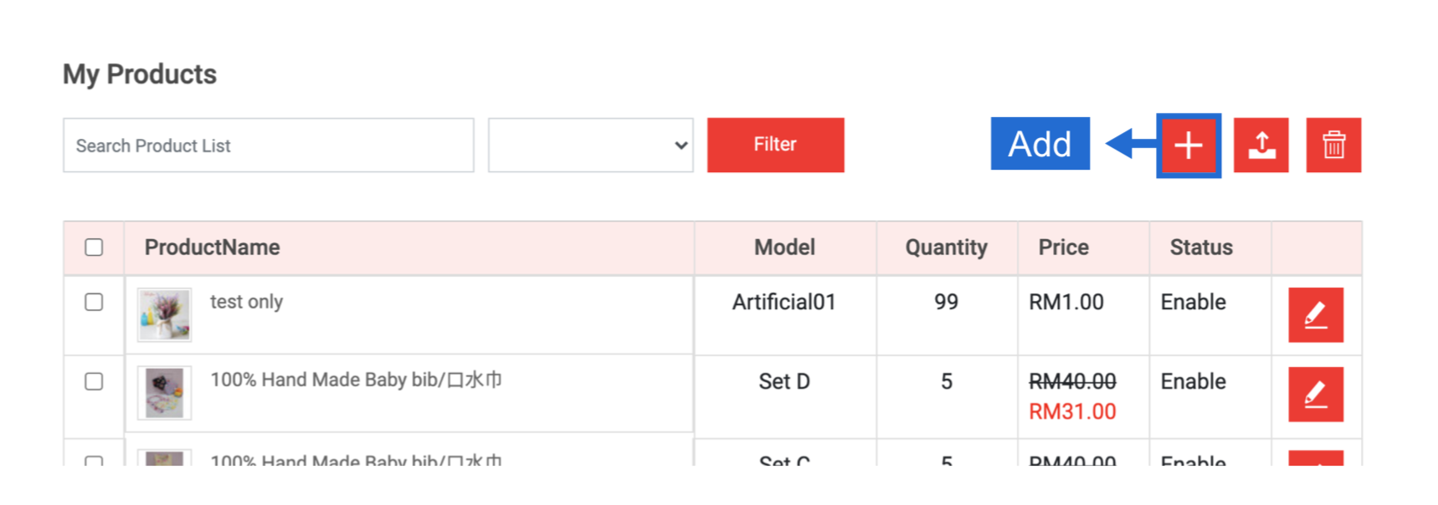The height and width of the screenshot is (505, 1438).
Task: Click the red plus Add product icon
Action: [1188, 145]
